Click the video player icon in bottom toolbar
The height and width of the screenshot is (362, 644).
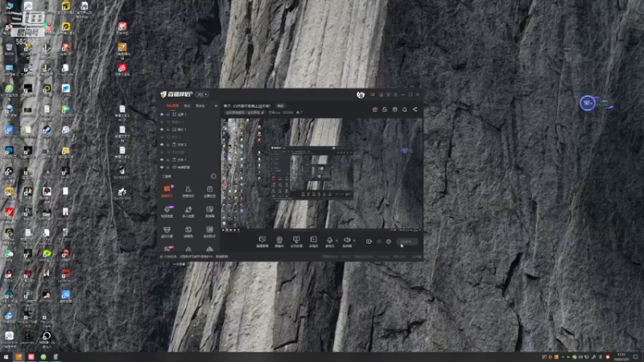[313, 241]
